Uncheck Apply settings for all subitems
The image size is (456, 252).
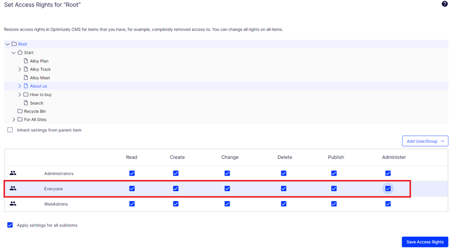pos(10,225)
